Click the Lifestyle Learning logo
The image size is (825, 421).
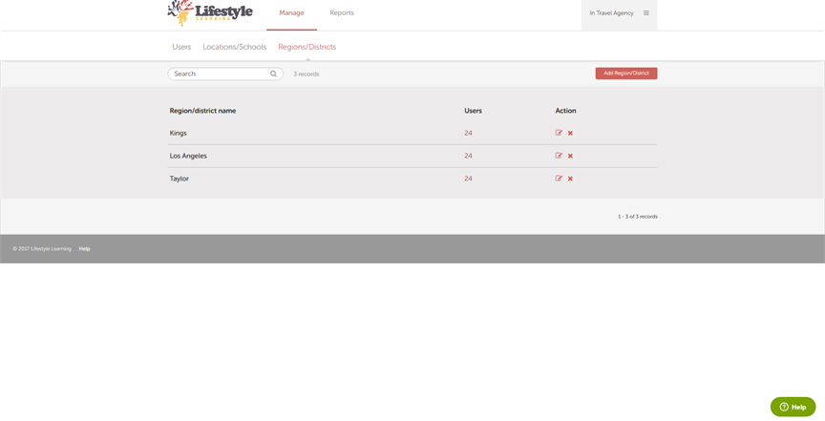click(x=210, y=12)
